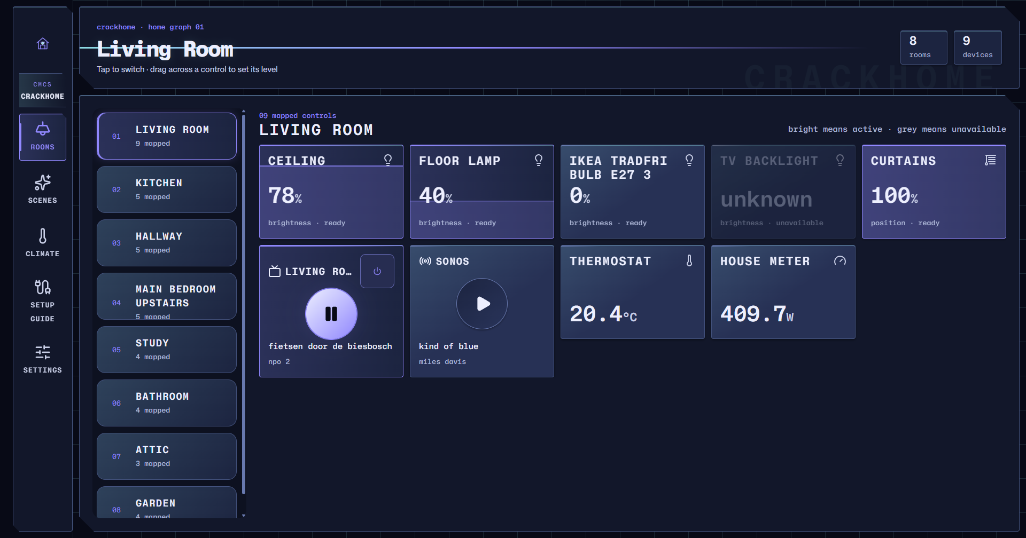Click the 20.4°C thermostat reading
1026x538 pixels.
point(603,314)
